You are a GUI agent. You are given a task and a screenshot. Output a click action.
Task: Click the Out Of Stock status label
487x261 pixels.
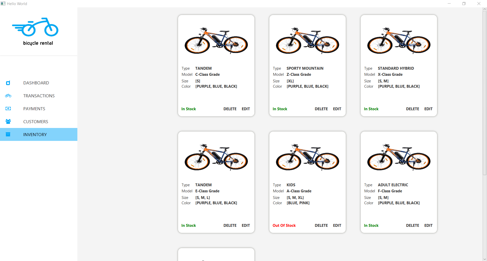point(284,226)
